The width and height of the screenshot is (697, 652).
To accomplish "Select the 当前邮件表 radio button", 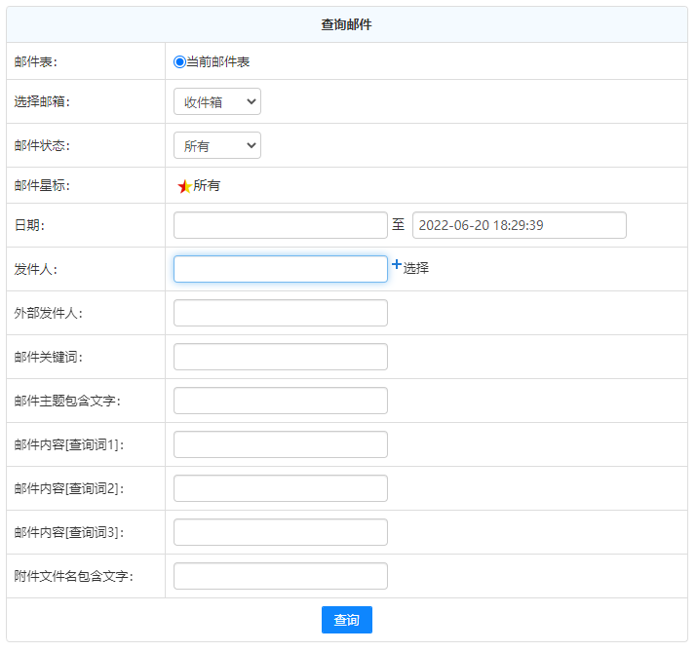I will [x=179, y=61].
